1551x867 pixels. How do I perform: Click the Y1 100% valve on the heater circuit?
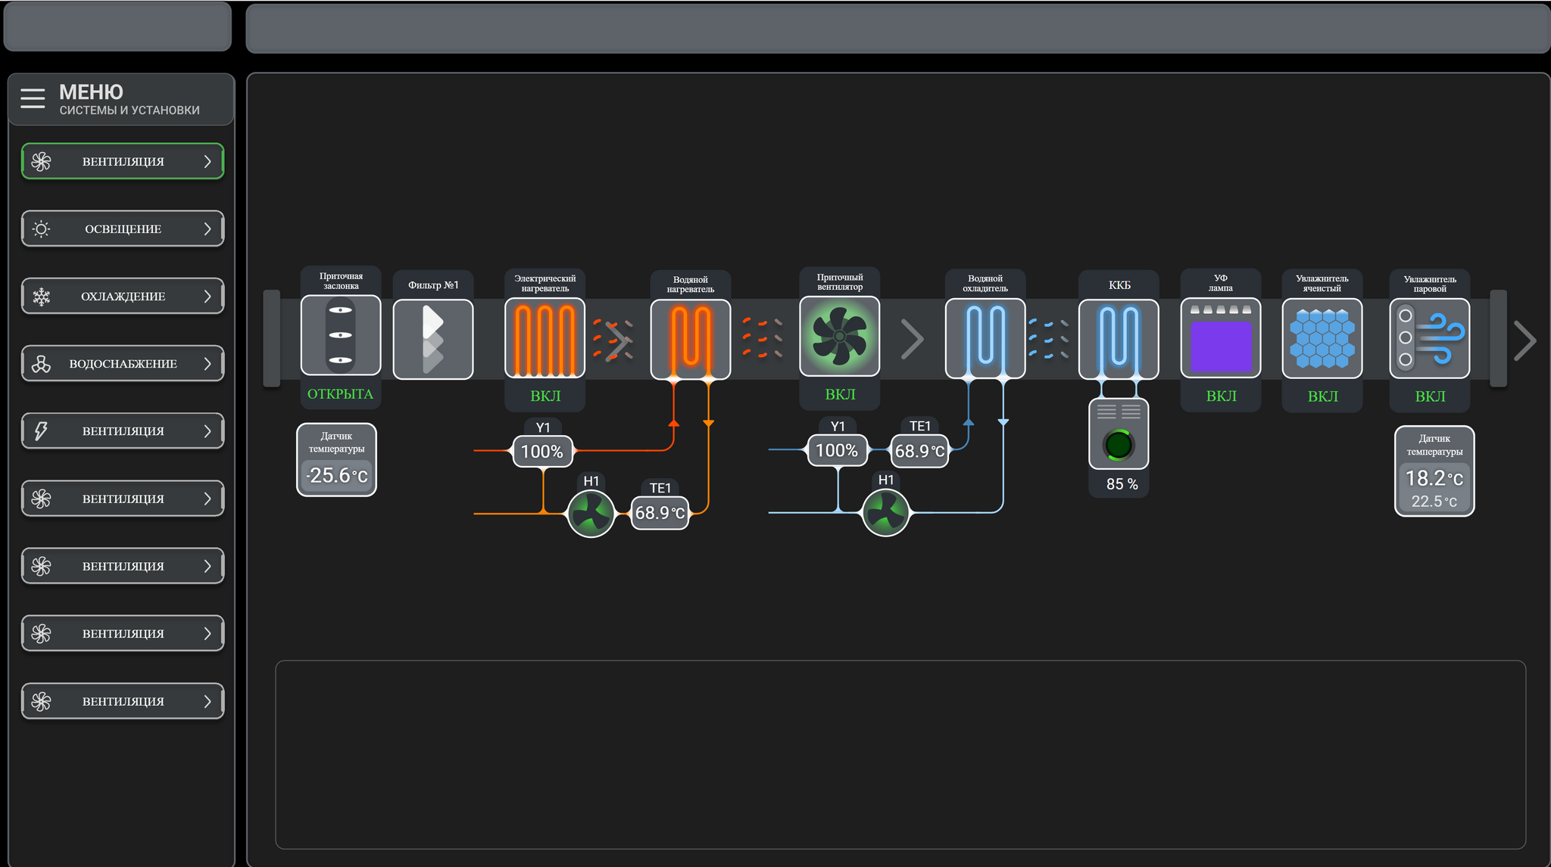point(542,451)
